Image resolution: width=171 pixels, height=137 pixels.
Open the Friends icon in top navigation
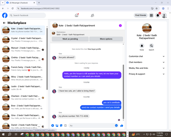92,15
